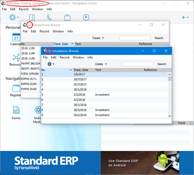This screenshot has width=194, height=175.
Task: Select simulation row number 8
Action: pos(104,110)
